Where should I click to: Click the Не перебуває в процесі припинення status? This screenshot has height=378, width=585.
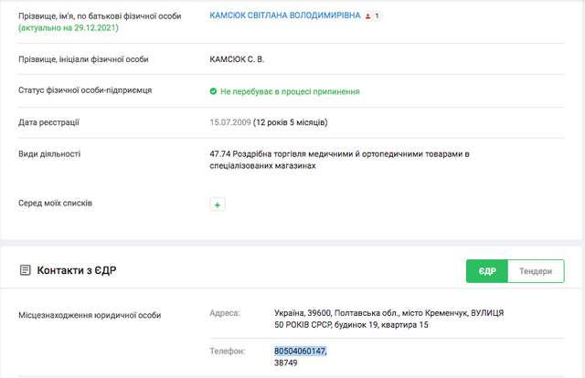pos(289,91)
